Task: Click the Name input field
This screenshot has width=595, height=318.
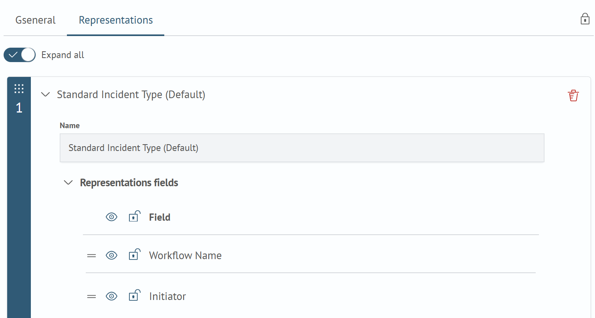Action: click(302, 148)
